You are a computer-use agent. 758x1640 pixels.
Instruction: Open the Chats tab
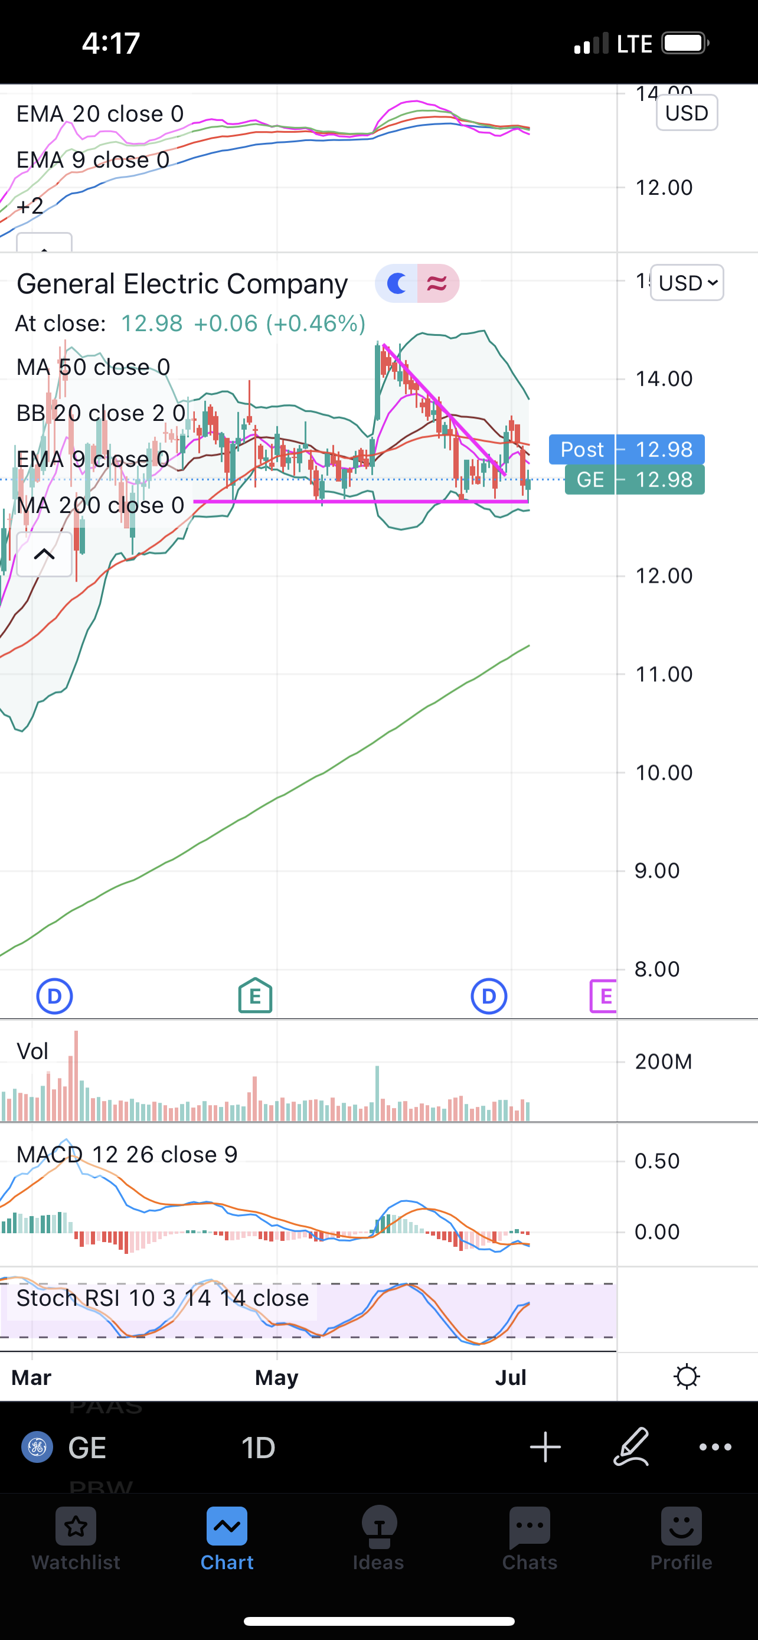coord(530,1540)
